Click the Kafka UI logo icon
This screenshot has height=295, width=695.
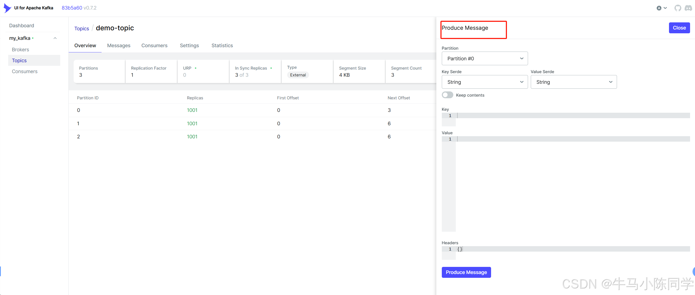click(7, 8)
